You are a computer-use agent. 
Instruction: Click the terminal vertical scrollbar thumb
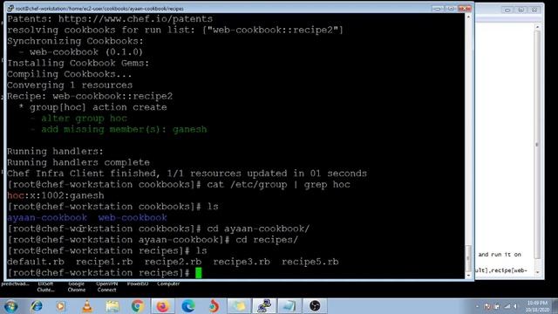(x=468, y=258)
